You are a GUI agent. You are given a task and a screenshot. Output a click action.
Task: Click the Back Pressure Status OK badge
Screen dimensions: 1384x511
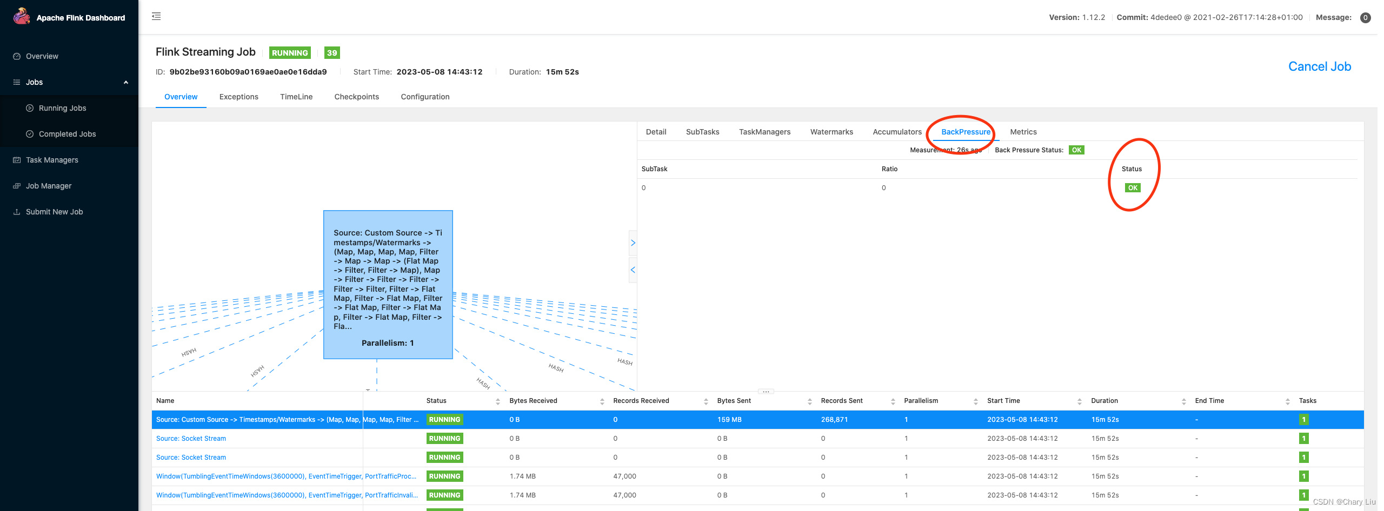pos(1076,150)
